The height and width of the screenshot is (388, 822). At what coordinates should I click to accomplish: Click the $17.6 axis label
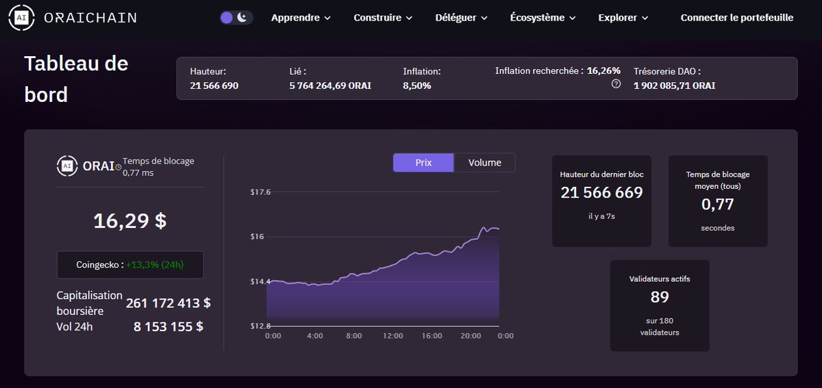coord(261,192)
